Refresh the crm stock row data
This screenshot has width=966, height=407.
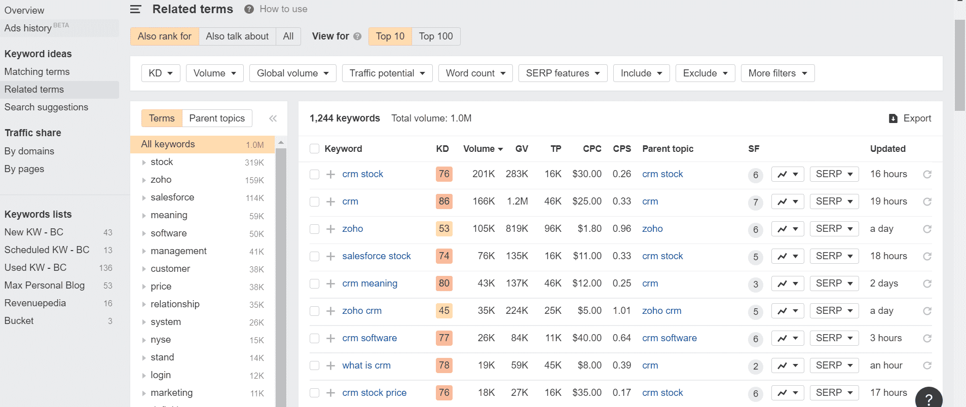[x=927, y=174]
